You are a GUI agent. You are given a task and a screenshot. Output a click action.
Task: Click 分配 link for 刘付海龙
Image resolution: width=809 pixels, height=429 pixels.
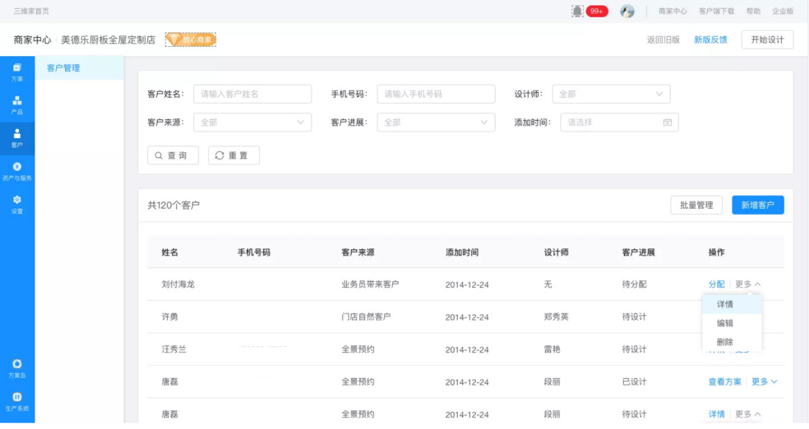(716, 285)
